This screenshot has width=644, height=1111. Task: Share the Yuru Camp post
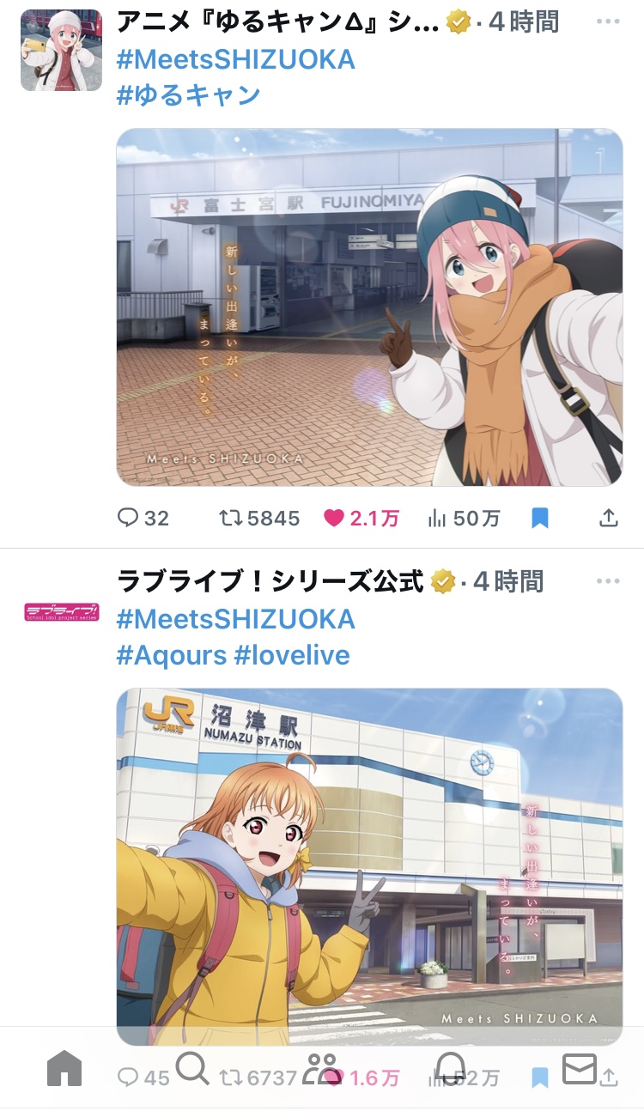(608, 518)
